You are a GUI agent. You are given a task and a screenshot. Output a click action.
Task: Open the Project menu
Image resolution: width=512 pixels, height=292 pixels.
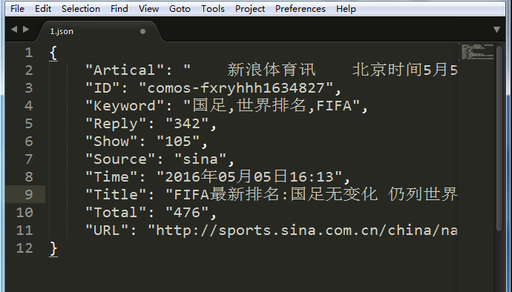[250, 8]
